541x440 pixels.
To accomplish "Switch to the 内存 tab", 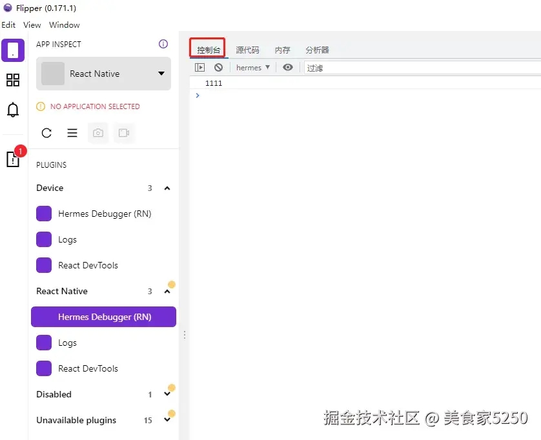I will [x=282, y=50].
